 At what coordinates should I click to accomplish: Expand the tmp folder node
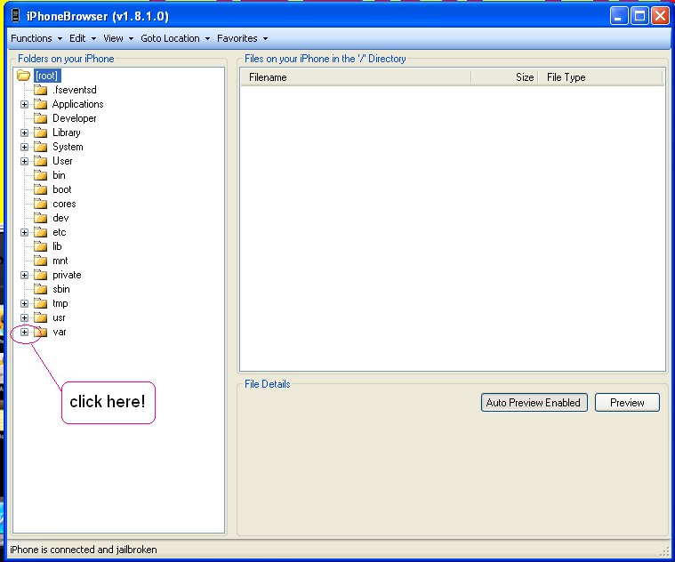pyautogui.click(x=25, y=303)
